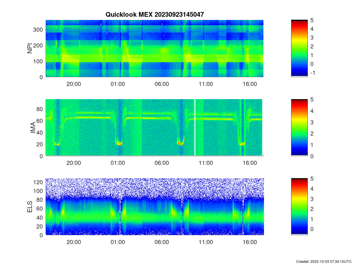Click the 1 value on ELS colorbar
The width and height of the screenshot is (352, 264).
coord(312,219)
